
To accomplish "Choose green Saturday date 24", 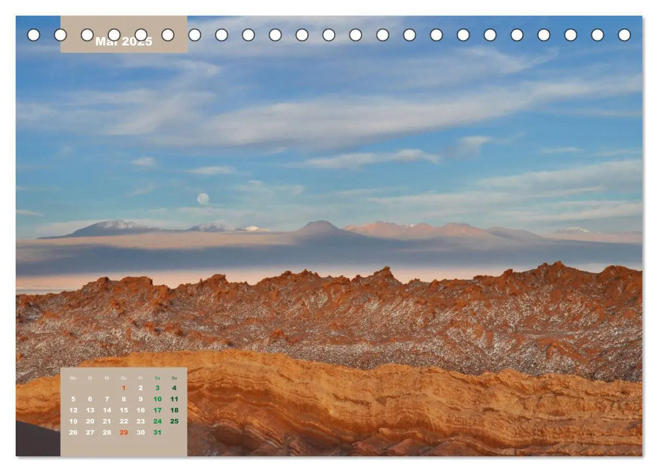I will (x=157, y=421).
